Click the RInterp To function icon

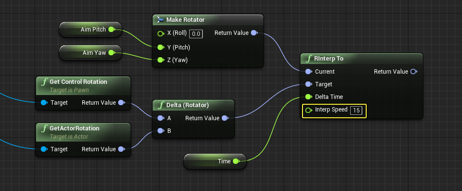pos(309,59)
